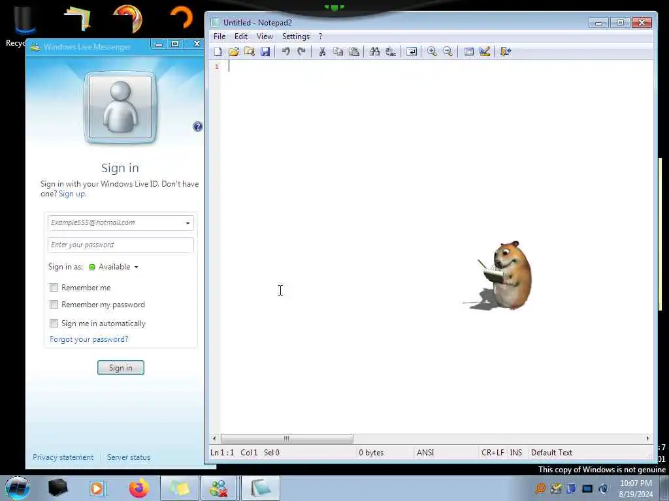Click 0 bytes in the status bar
Screen dimensions: 669x501
tap(371, 453)
